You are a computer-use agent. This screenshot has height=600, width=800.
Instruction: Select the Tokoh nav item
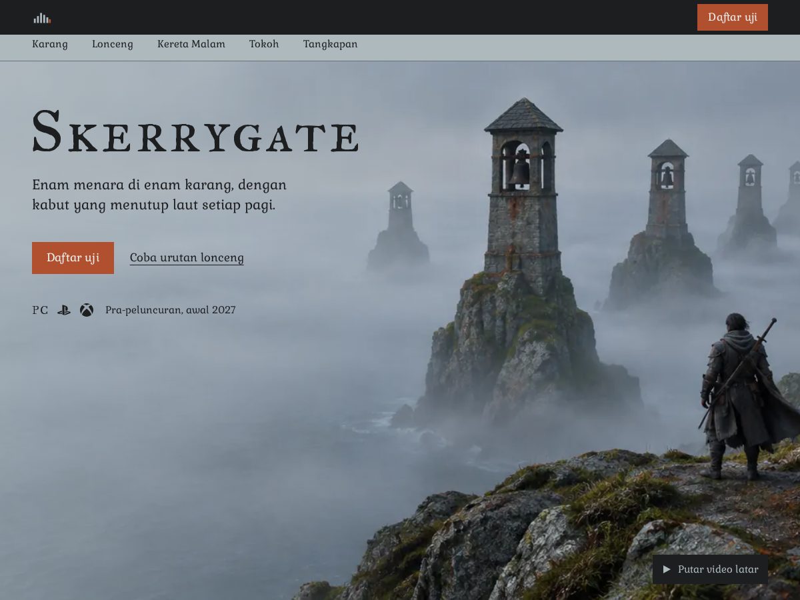[x=264, y=44]
